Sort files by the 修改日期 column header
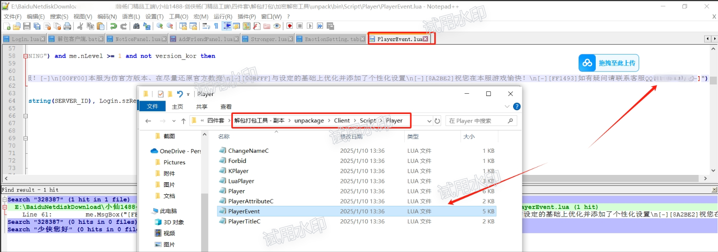 coord(351,137)
